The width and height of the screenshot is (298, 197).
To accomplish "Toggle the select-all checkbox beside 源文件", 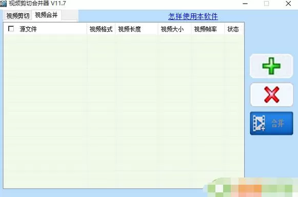I will [11, 29].
